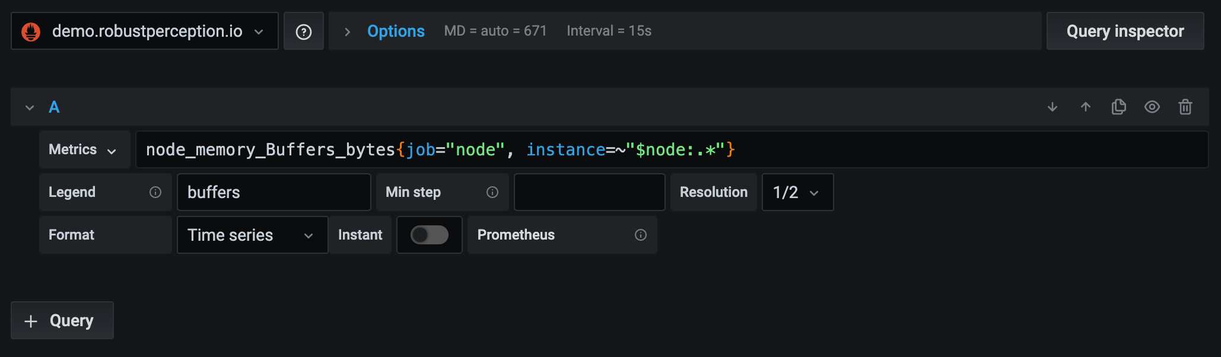Duplicate query A
This screenshot has width=1221, height=357.
click(1119, 107)
